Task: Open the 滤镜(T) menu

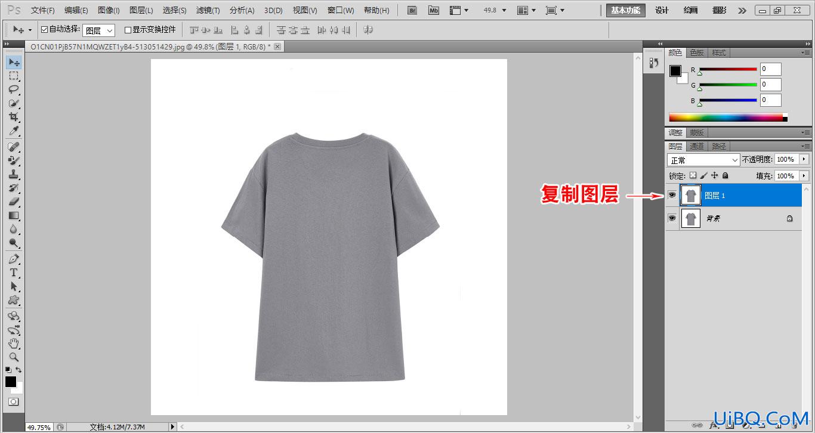Action: coord(208,10)
